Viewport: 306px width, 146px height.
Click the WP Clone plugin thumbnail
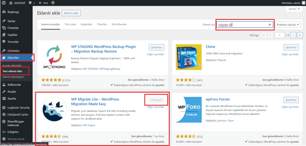[189, 57]
